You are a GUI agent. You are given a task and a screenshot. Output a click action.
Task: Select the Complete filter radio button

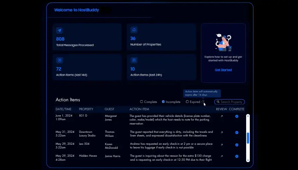coord(142,102)
